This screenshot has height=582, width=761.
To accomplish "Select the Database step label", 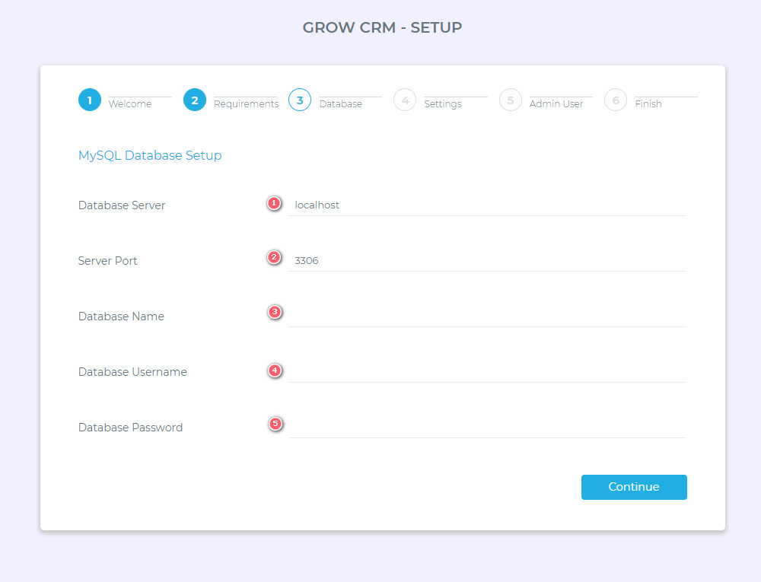I will (x=341, y=103).
